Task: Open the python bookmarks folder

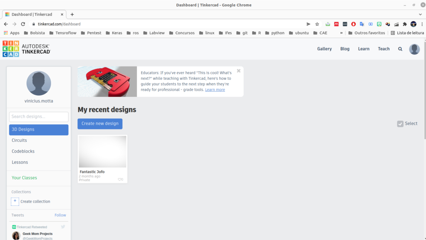Action: pyautogui.click(x=275, y=33)
